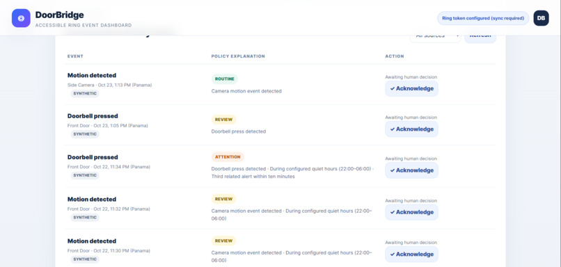561x267 pixels.
Task: Click 'Side Camera · Oct 23, 1:13 PM (Panama)'
Action: click(x=109, y=85)
